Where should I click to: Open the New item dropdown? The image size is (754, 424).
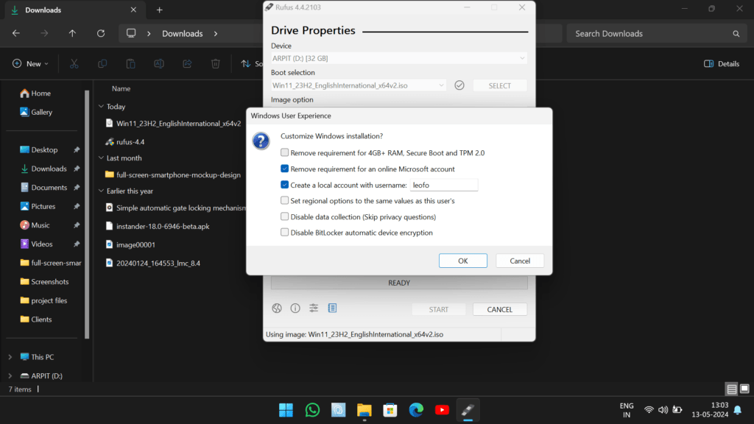[30, 63]
